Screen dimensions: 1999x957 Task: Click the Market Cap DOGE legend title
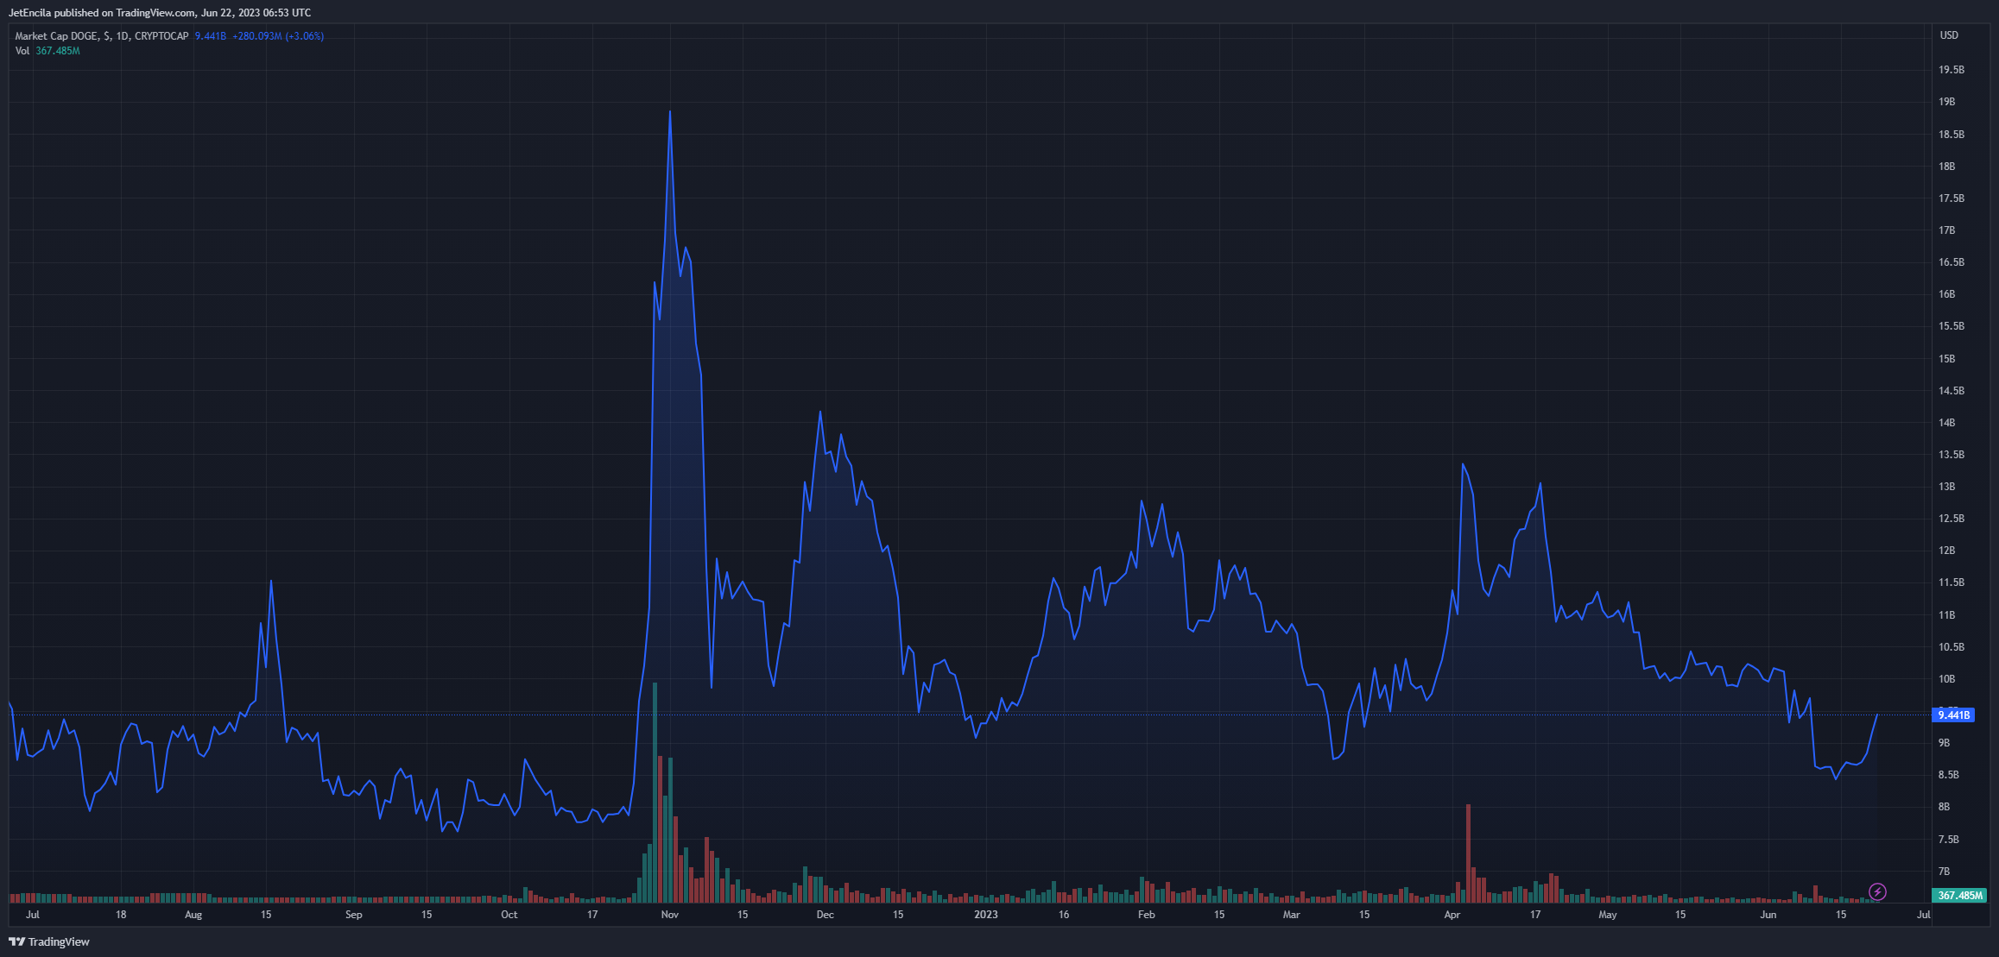pos(101,36)
